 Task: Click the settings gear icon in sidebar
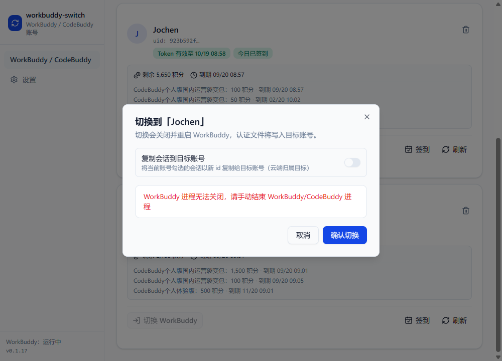(x=14, y=80)
